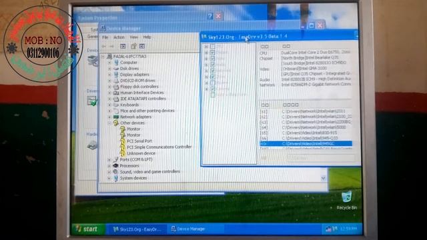This screenshot has width=427, height=240.
Task: Click the Mice and other pointing devices icon
Action: (x=116, y=111)
